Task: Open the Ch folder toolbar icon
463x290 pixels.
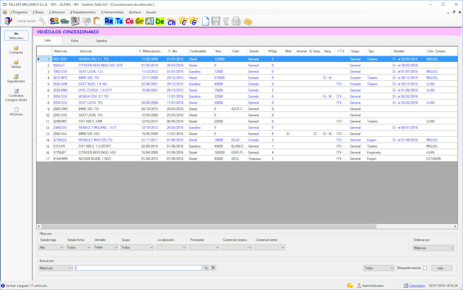Action: tap(172, 21)
